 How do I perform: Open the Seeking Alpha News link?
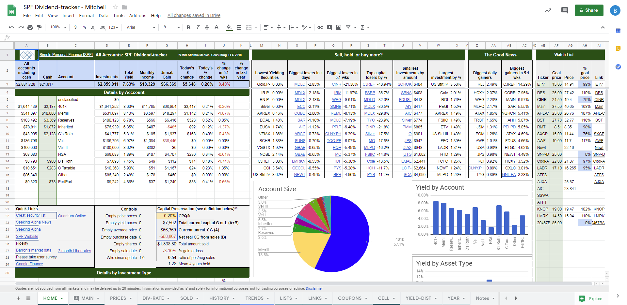pos(34,222)
